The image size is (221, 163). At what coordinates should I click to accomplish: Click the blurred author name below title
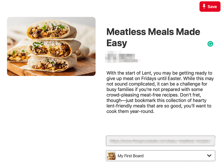(123, 57)
